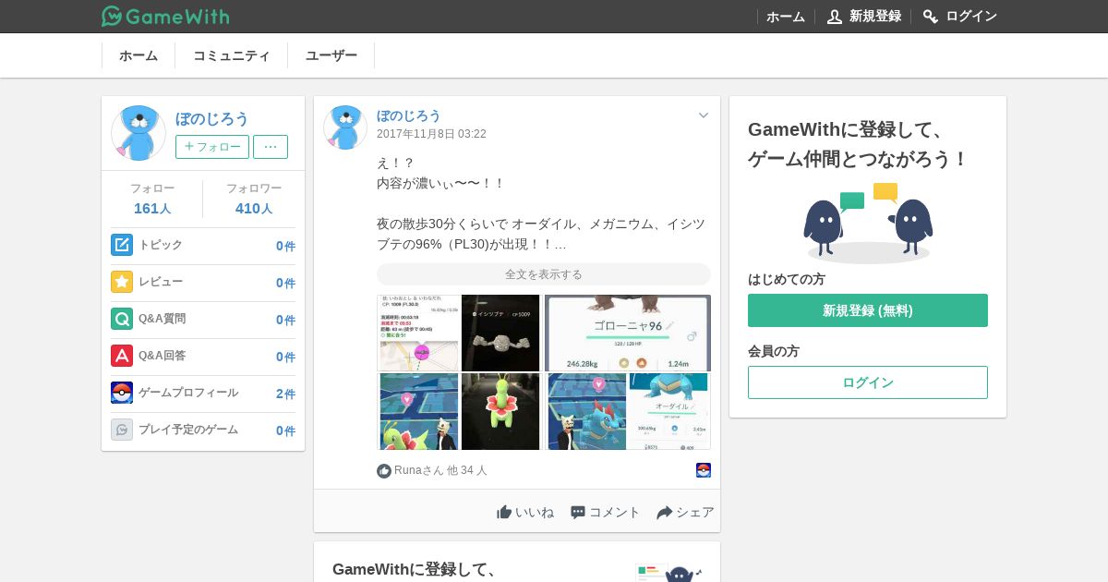1108x582 pixels.
Task: Open the ユーザー tab
Action: [331, 55]
